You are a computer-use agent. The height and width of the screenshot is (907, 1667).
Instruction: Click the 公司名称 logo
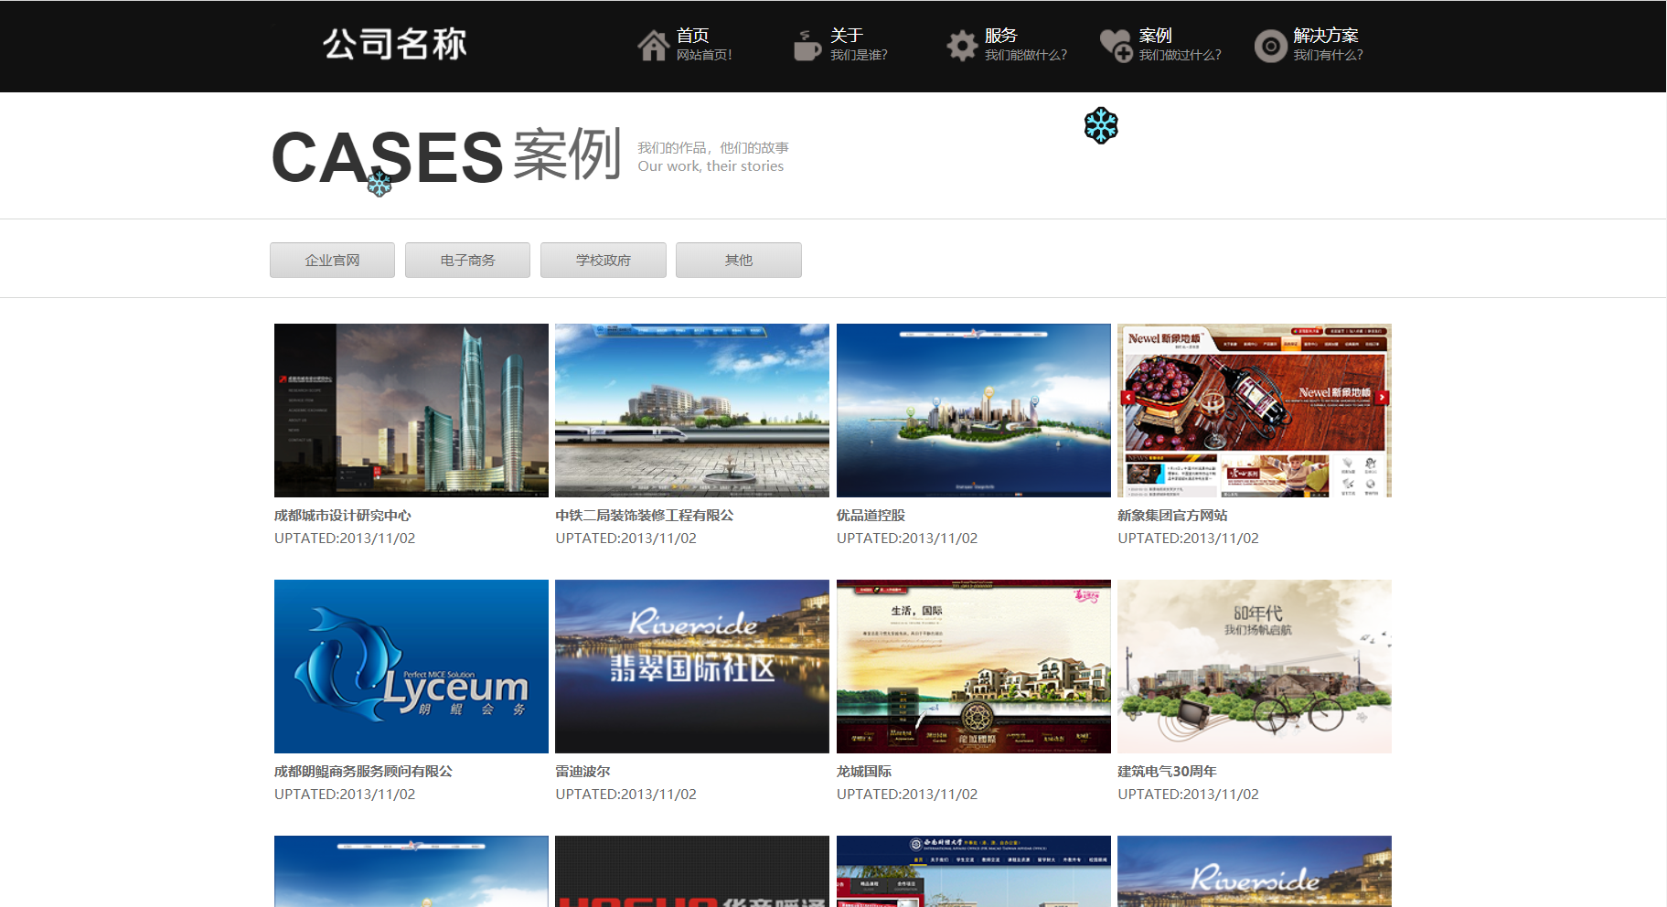point(395,44)
